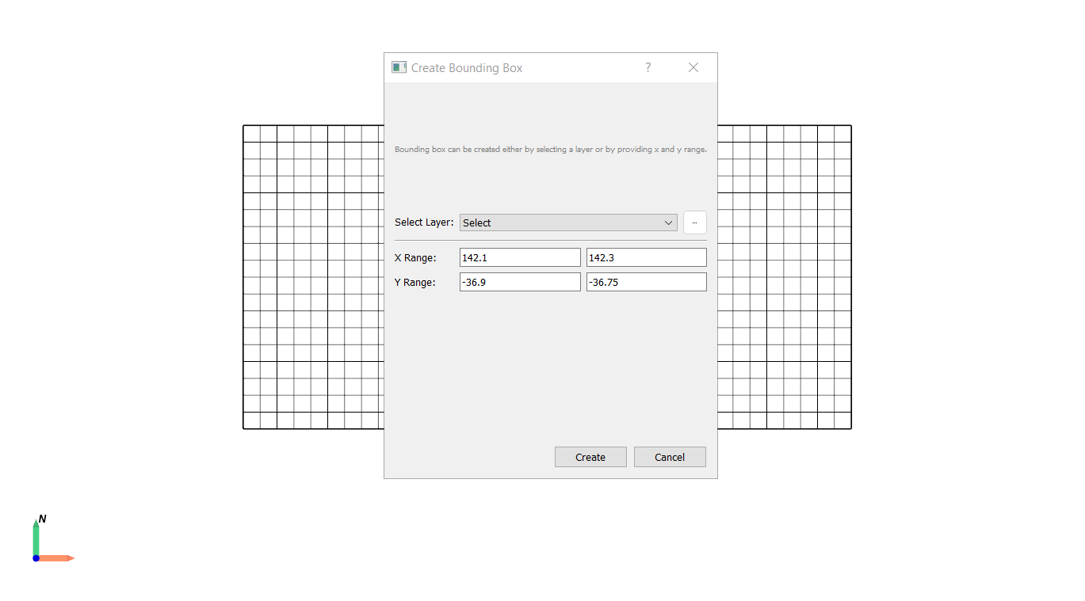Screen dimensions: 1085x601
Task: Focus the Y Range field showing -36.75
Action: (646, 282)
